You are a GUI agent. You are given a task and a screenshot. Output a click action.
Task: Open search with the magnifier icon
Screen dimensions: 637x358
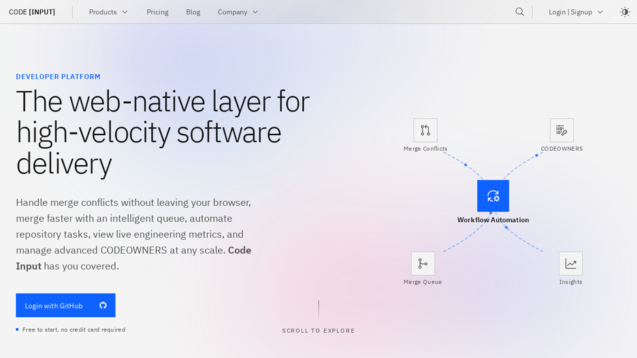tap(519, 12)
